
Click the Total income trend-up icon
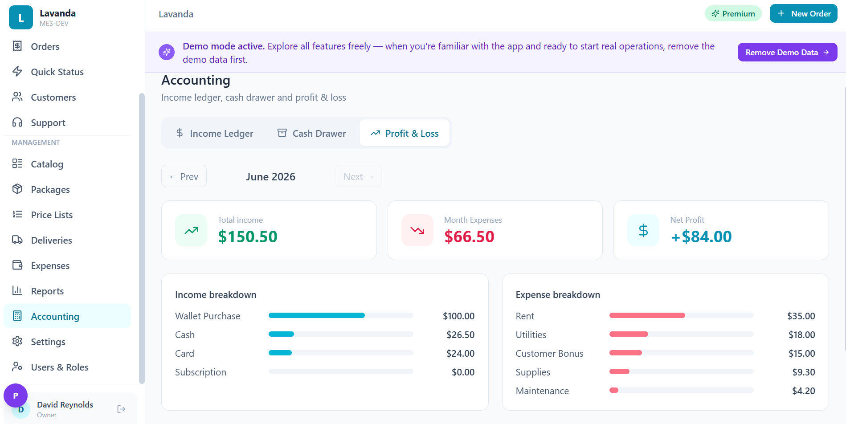tap(191, 230)
